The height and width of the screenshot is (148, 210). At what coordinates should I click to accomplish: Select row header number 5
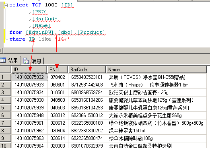coord(6,108)
